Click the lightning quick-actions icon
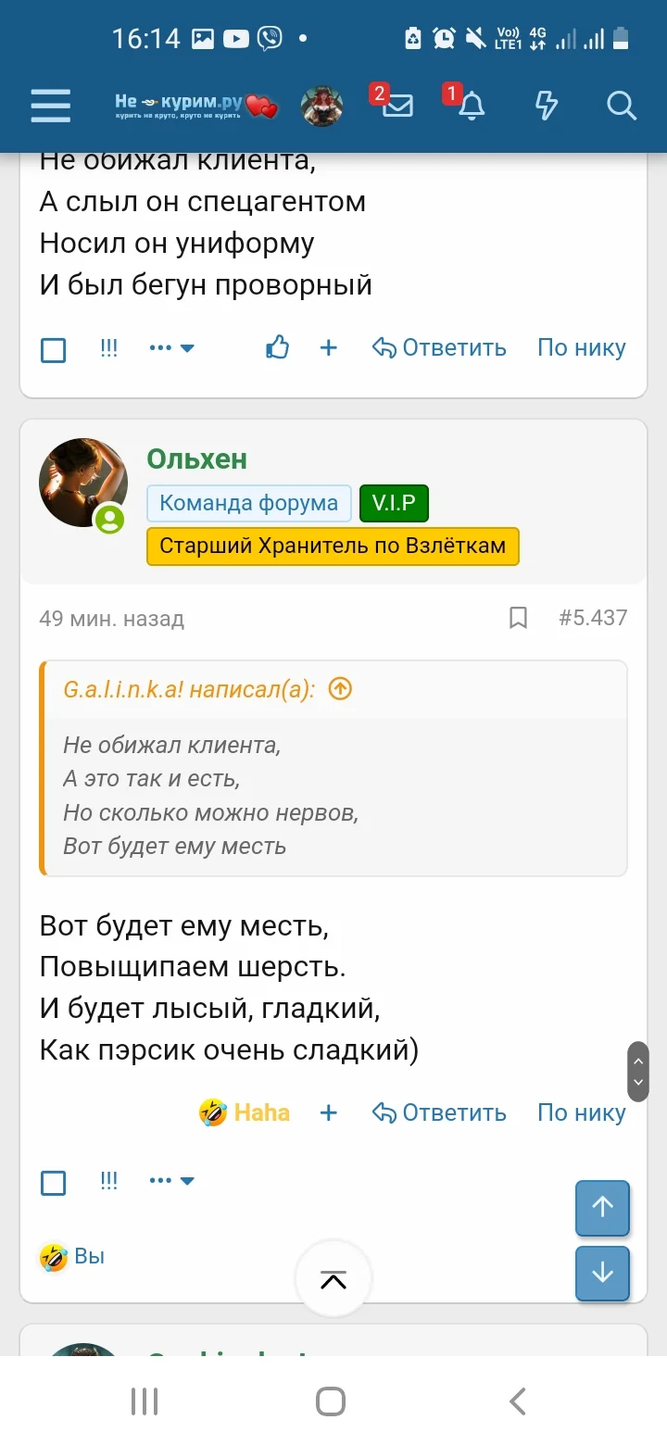The height and width of the screenshot is (1445, 667). [546, 106]
